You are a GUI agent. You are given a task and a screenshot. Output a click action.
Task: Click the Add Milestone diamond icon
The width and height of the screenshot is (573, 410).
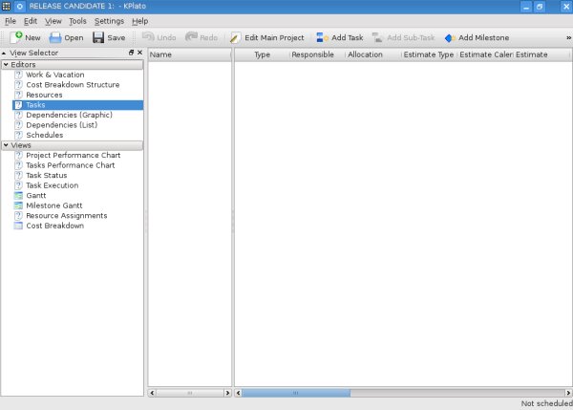pyautogui.click(x=449, y=37)
